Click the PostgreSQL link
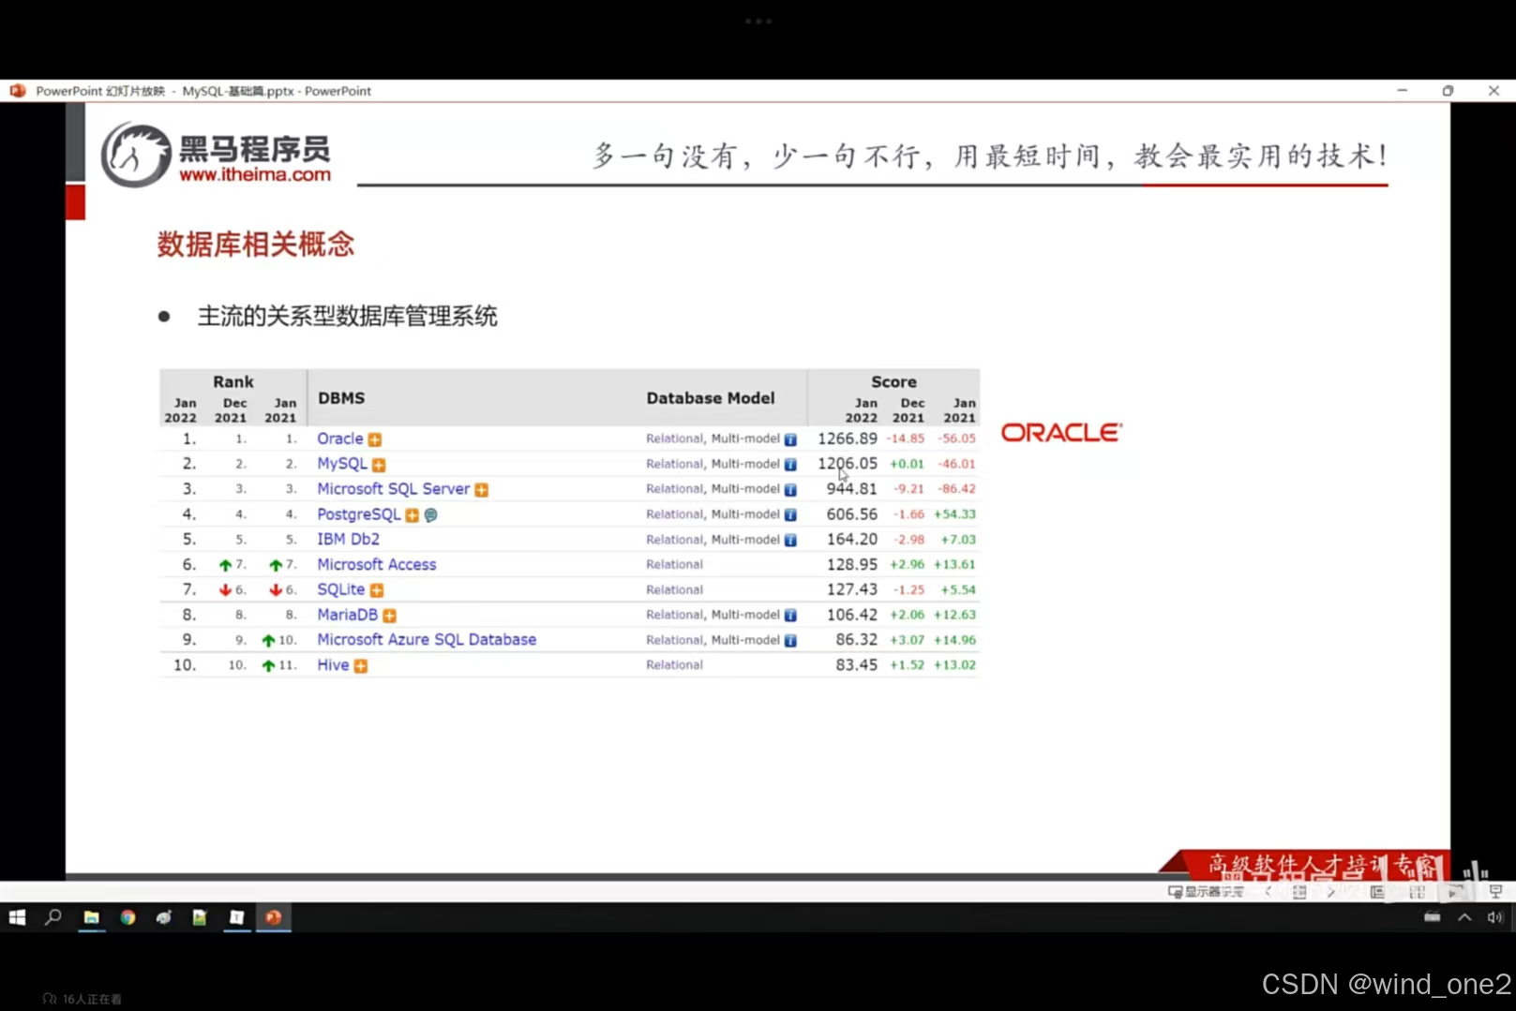The height and width of the screenshot is (1011, 1516). click(x=358, y=514)
